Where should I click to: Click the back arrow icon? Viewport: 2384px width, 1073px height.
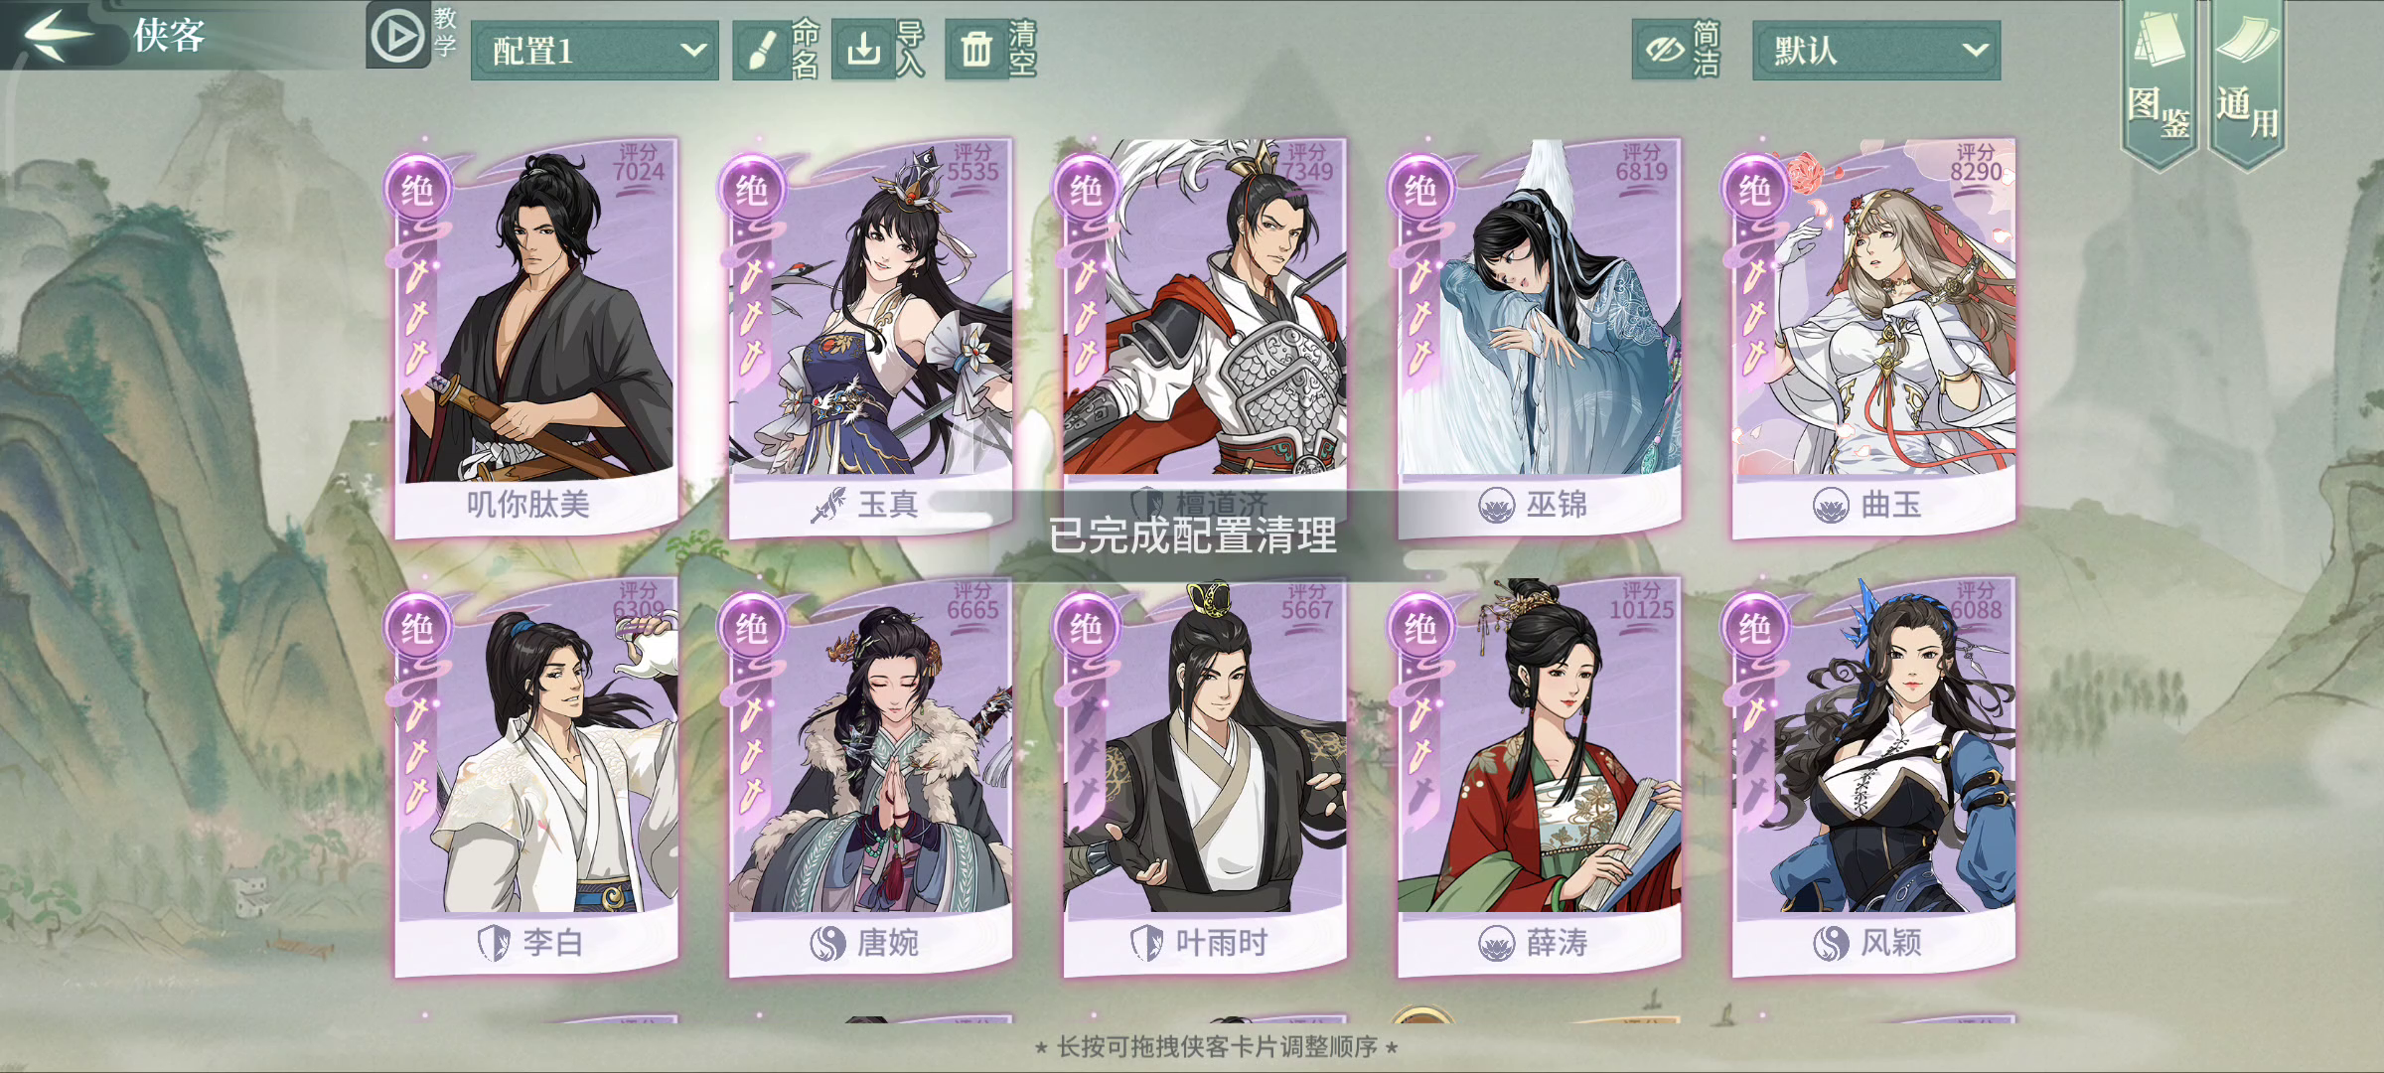[x=58, y=36]
